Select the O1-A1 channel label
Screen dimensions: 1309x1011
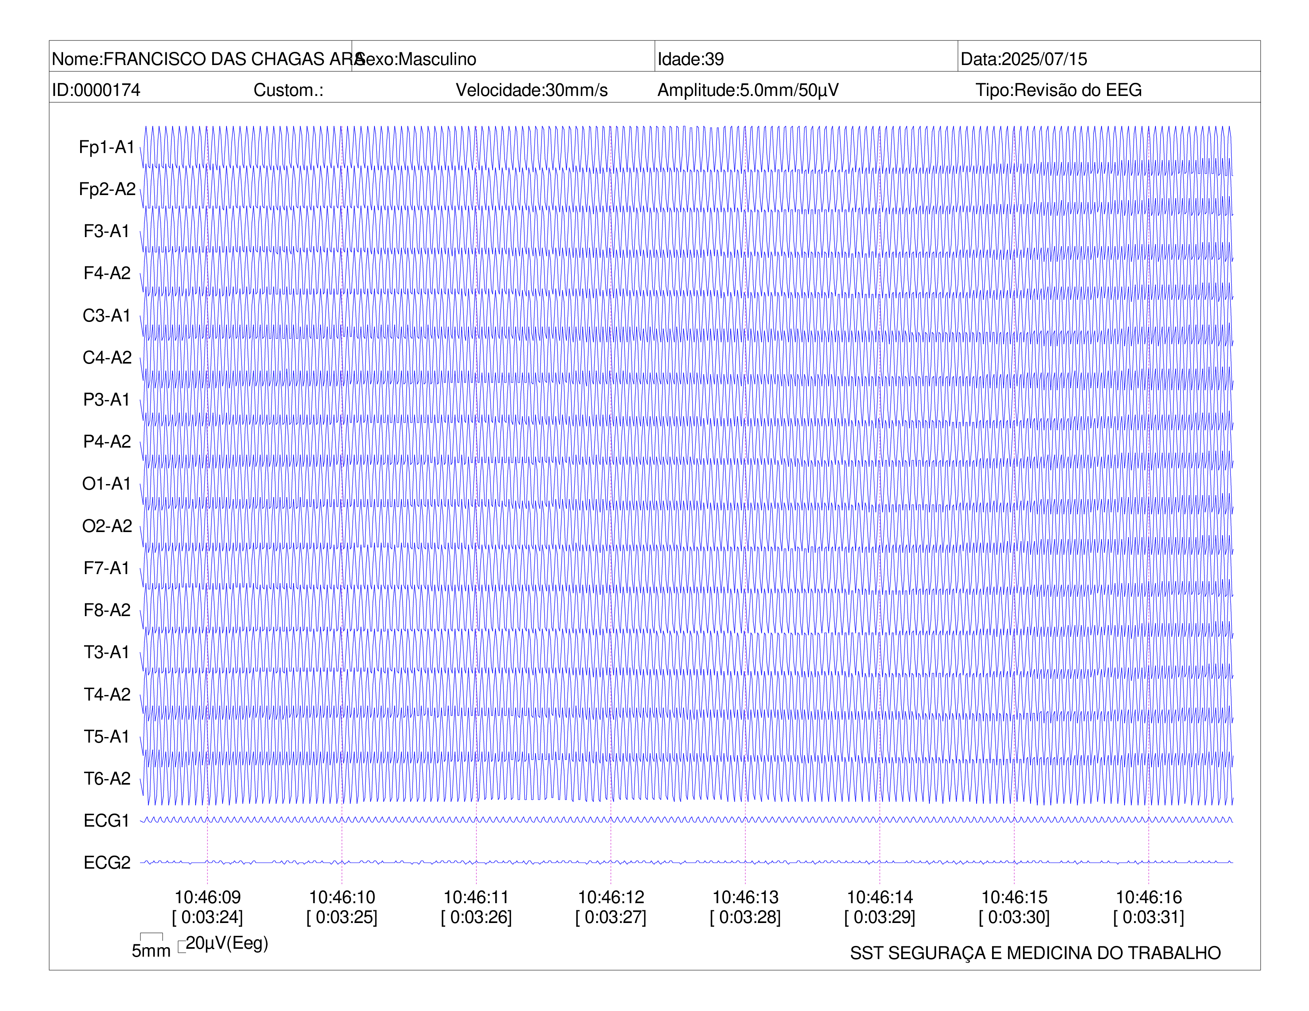pyautogui.click(x=107, y=483)
